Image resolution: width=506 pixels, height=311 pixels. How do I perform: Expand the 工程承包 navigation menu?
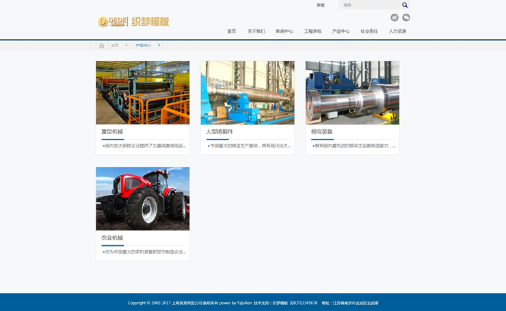[x=312, y=31]
